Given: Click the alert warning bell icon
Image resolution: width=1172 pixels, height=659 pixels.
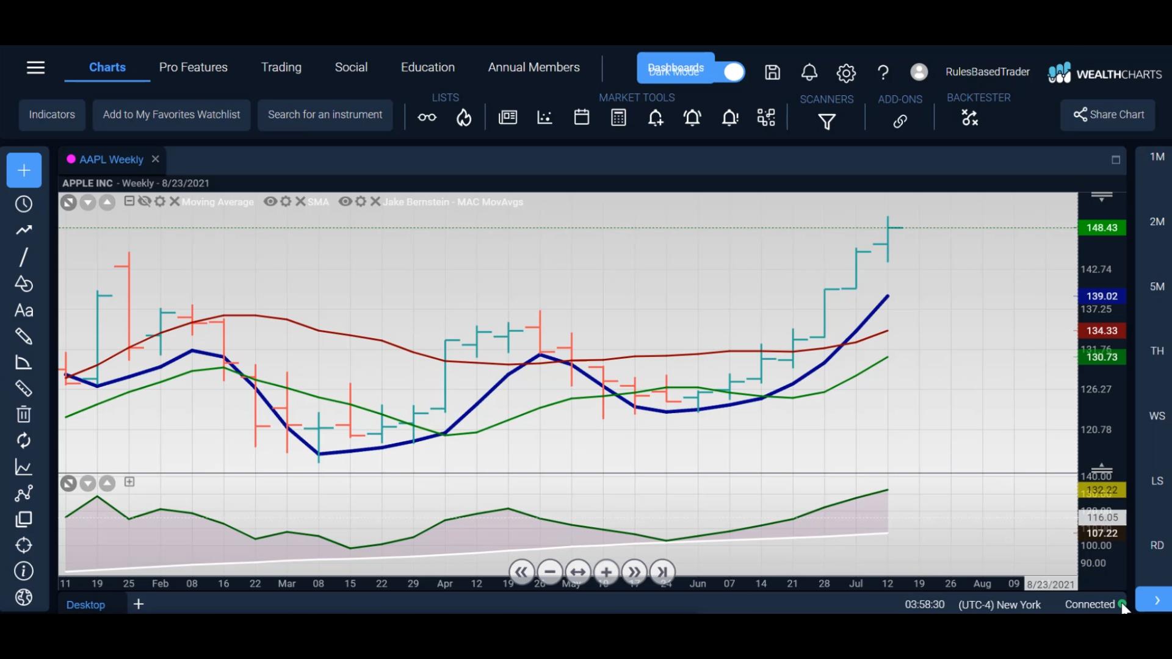Looking at the screenshot, I should (x=730, y=117).
